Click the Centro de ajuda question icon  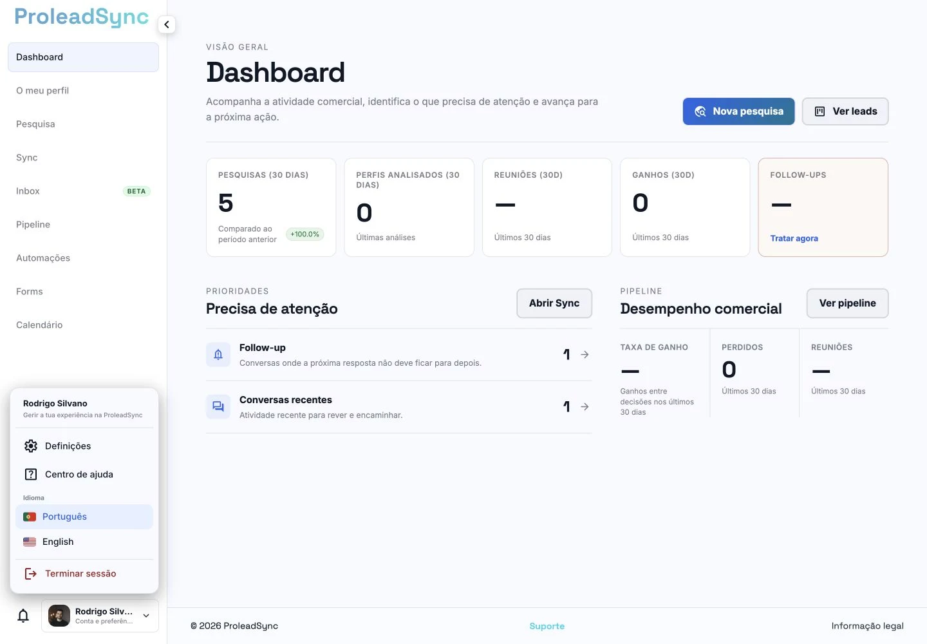click(31, 475)
